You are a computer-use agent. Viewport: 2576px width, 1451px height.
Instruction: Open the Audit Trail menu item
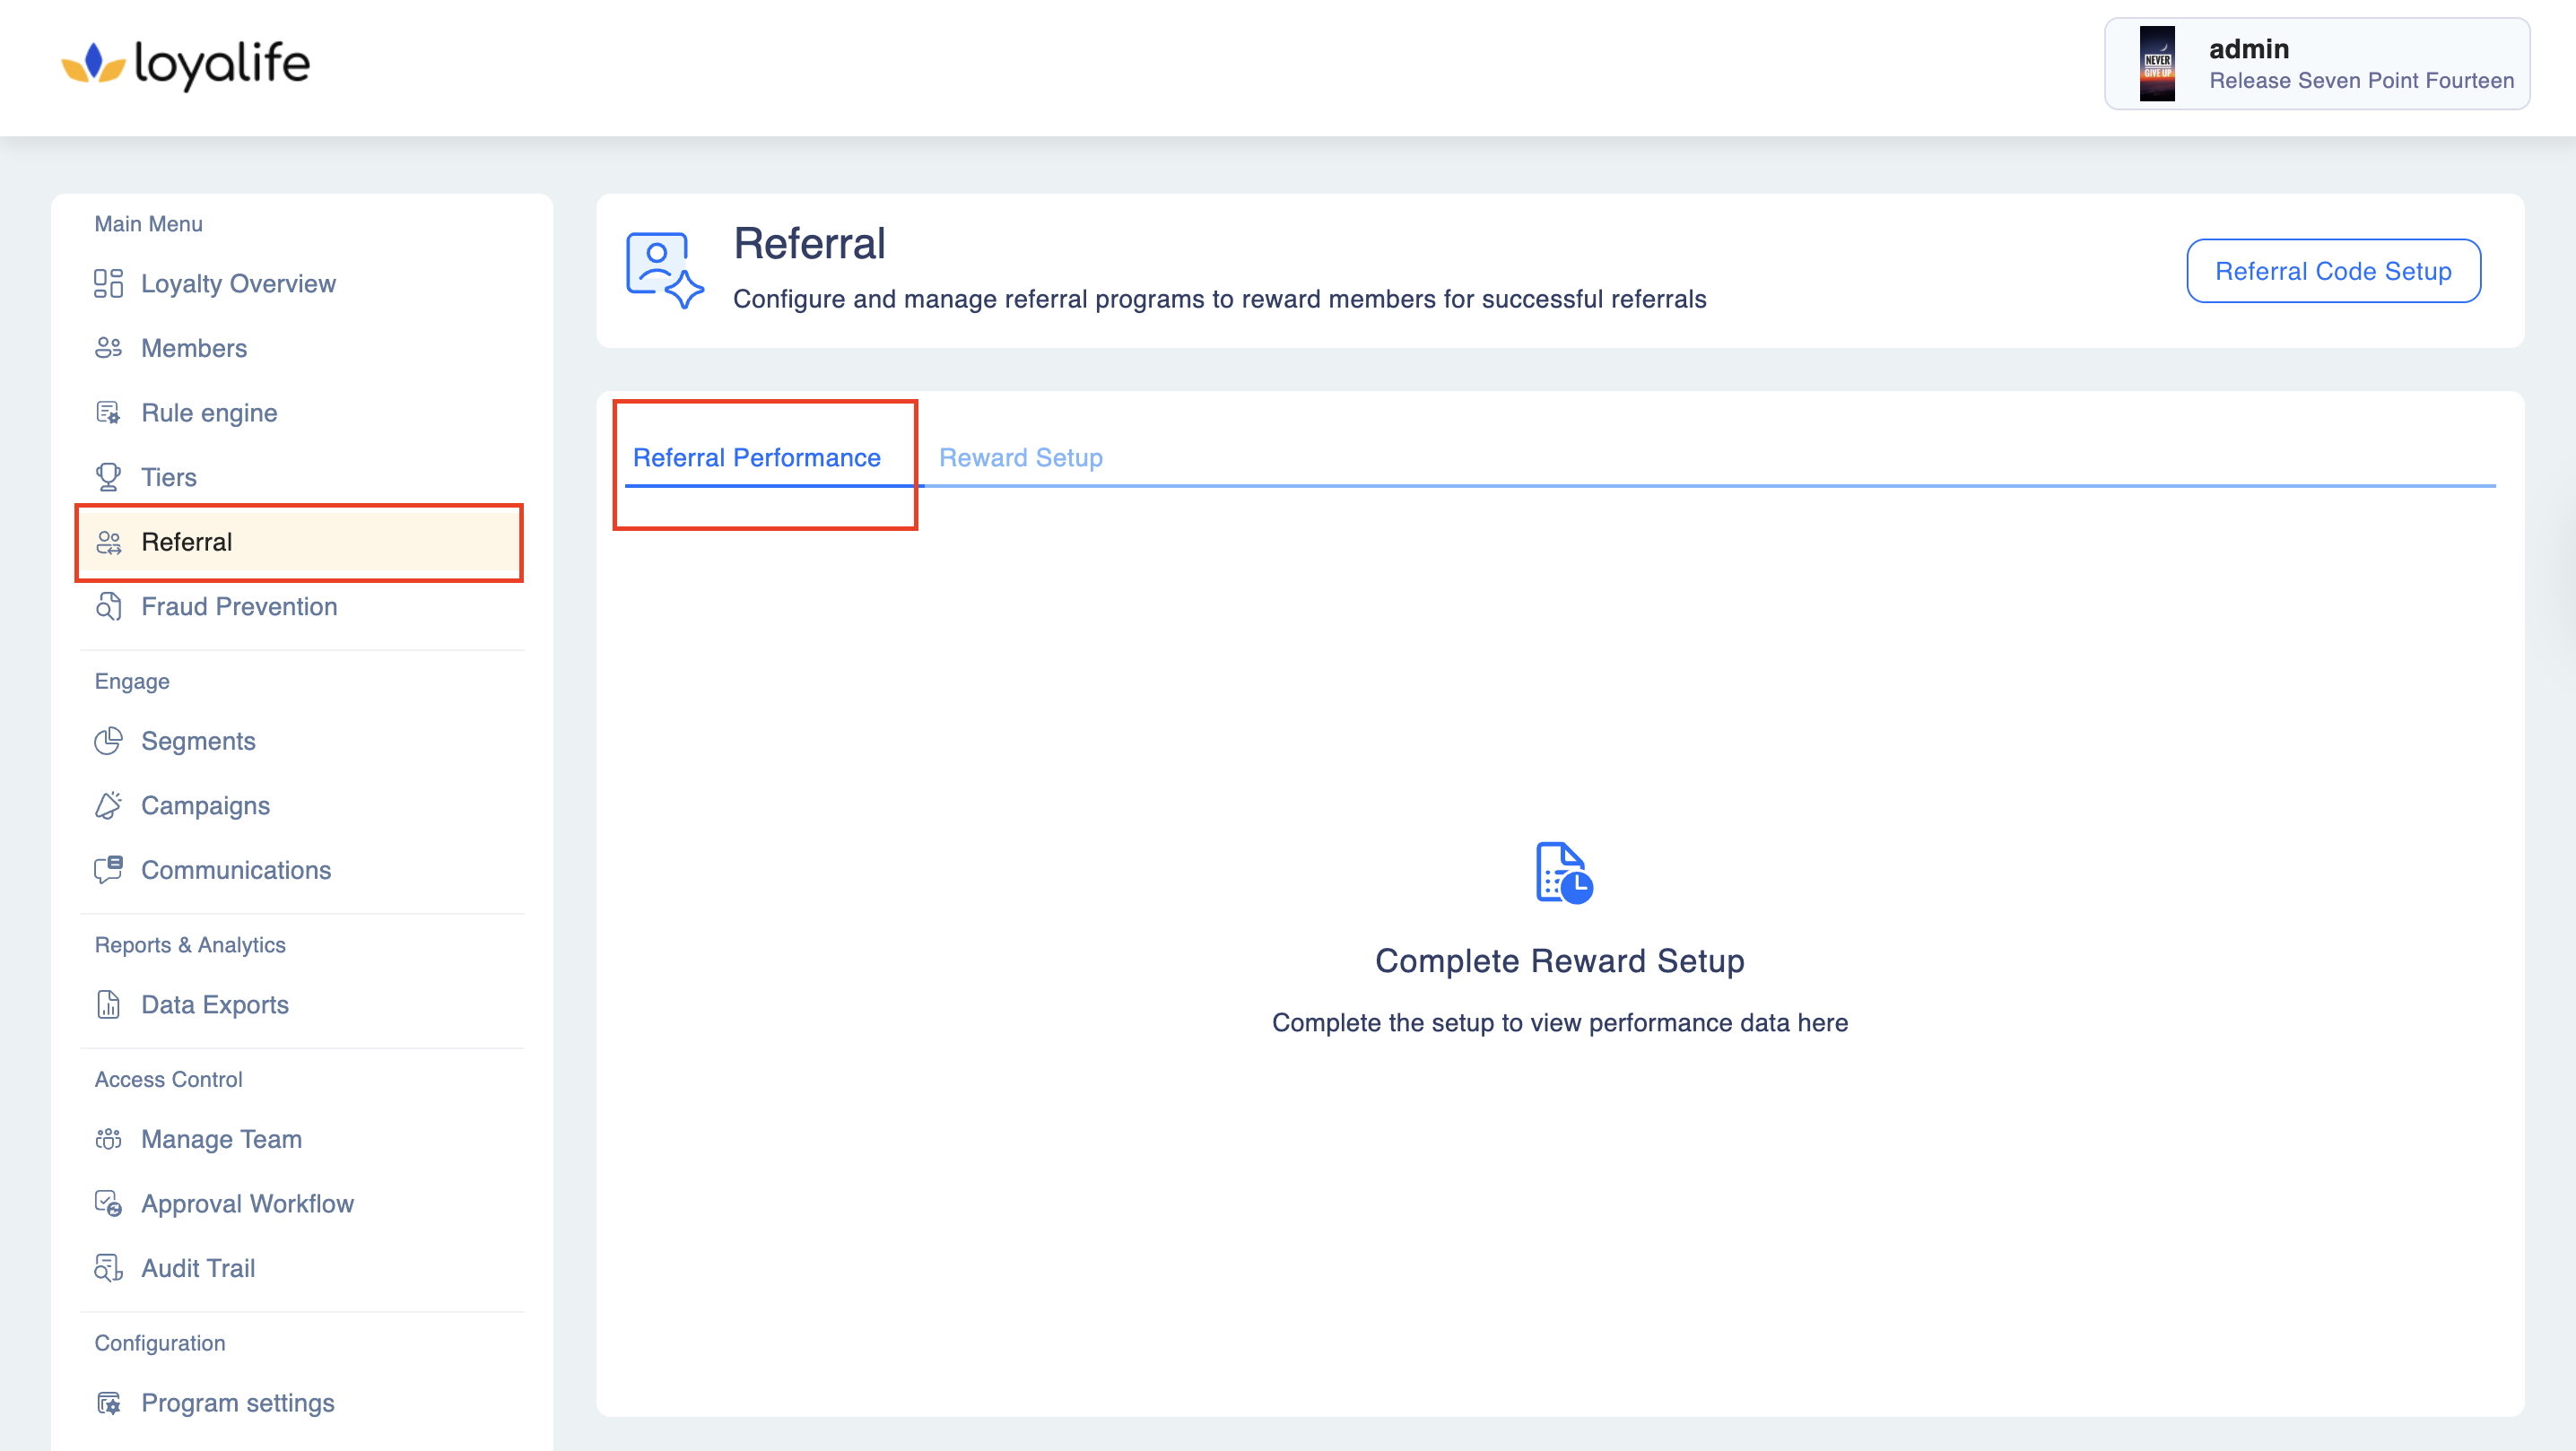[198, 1268]
